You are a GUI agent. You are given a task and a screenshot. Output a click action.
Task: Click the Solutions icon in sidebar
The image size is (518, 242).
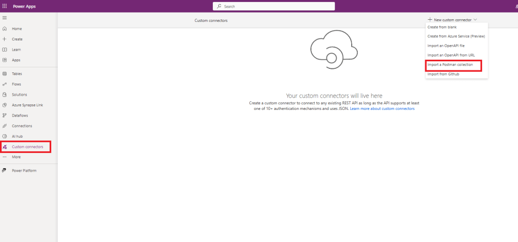point(5,95)
